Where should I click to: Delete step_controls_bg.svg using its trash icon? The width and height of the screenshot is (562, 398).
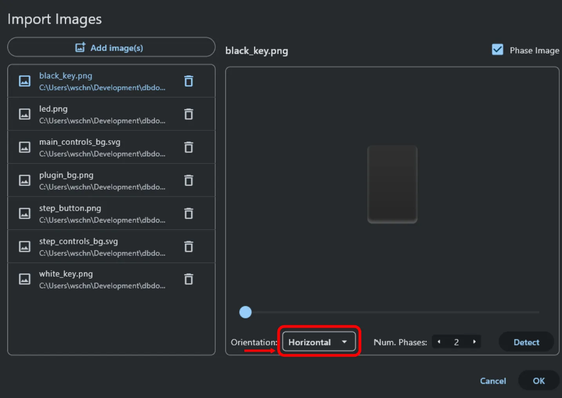pyautogui.click(x=189, y=246)
